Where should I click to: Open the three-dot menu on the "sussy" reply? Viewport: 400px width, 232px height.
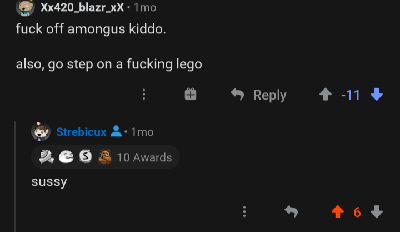[x=244, y=212]
